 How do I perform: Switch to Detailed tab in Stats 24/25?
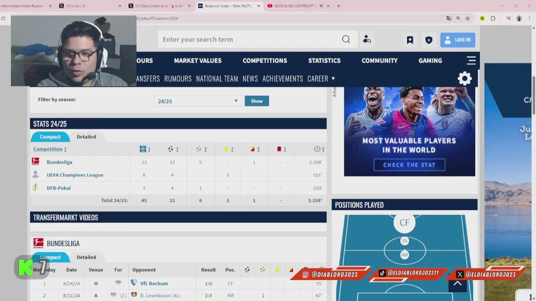tap(86, 137)
